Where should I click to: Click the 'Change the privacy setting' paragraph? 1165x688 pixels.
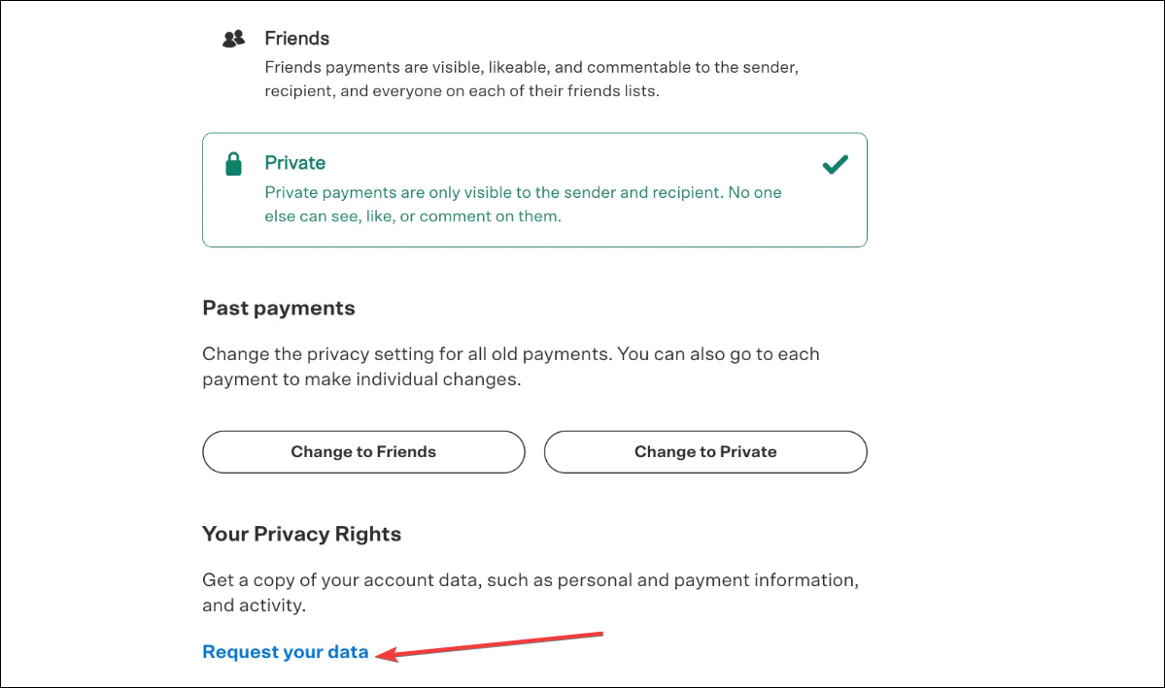tap(510, 354)
